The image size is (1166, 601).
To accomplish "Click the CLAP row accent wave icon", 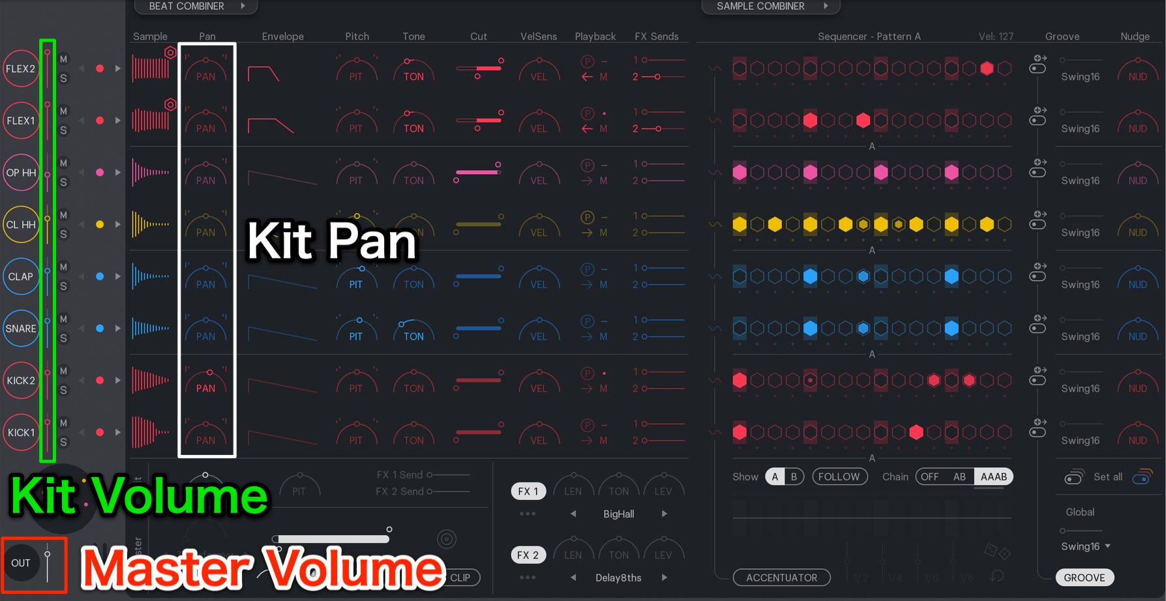I will tap(715, 276).
